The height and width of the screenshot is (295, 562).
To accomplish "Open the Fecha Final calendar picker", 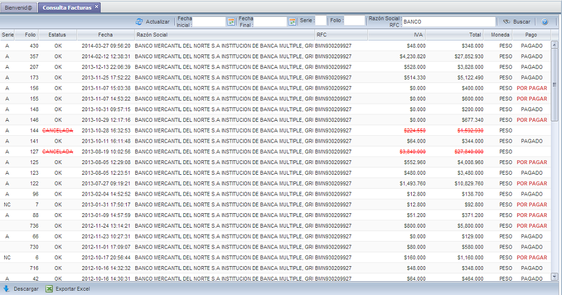I will pyautogui.click(x=292, y=22).
